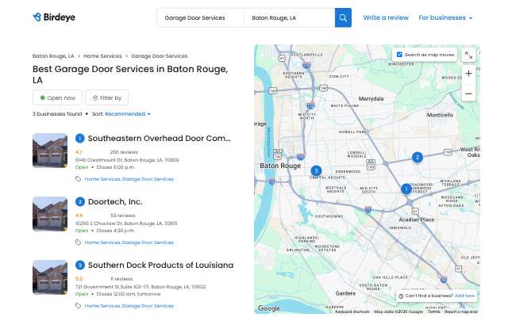
Task: Click Baton Rouge, LA breadcrumb
Action: coord(53,56)
